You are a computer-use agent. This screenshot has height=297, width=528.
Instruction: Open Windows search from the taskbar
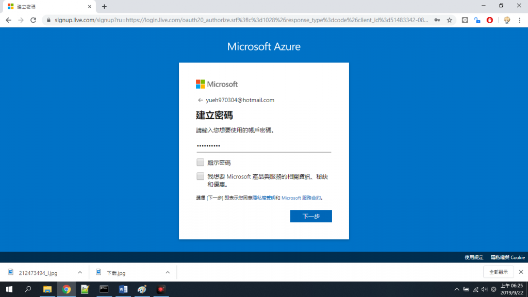click(28, 289)
